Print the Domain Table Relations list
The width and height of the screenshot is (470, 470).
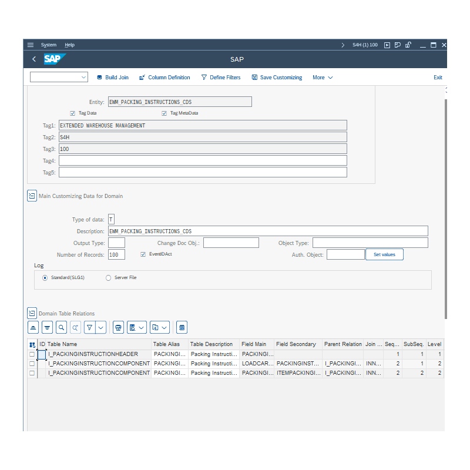coord(118,327)
